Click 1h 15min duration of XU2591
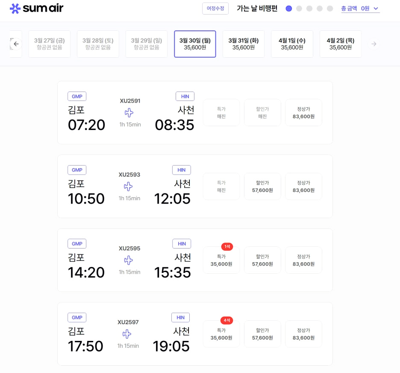Image resolution: width=400 pixels, height=373 pixels. pyautogui.click(x=130, y=124)
